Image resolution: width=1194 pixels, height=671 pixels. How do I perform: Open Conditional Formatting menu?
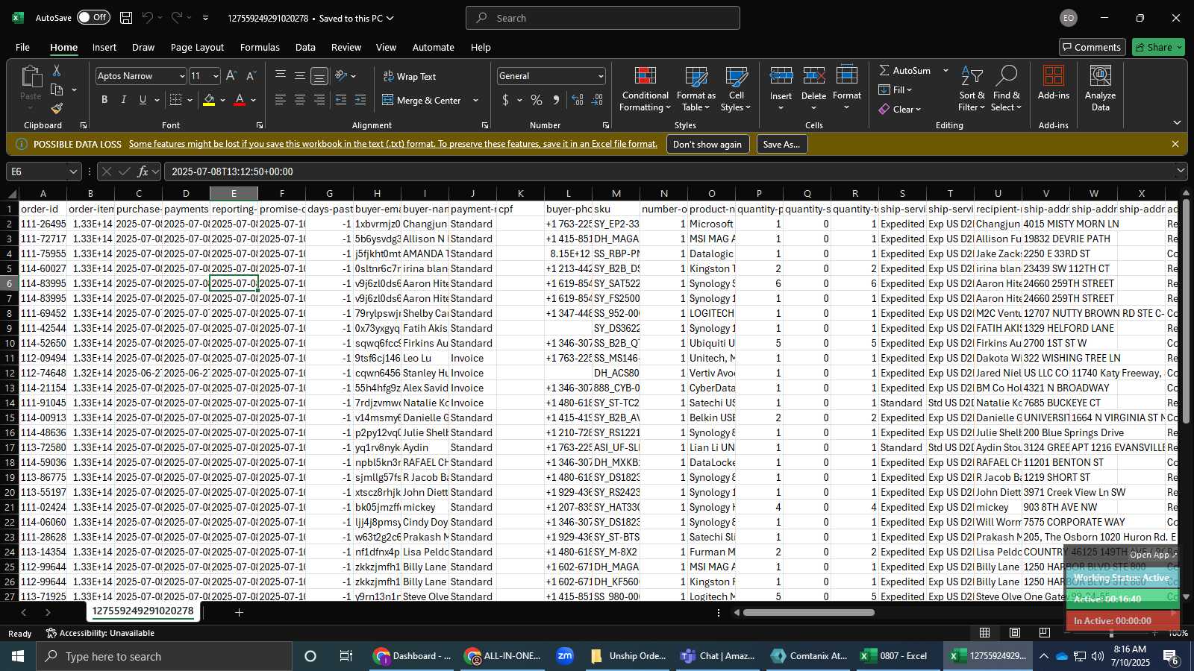[646, 89]
